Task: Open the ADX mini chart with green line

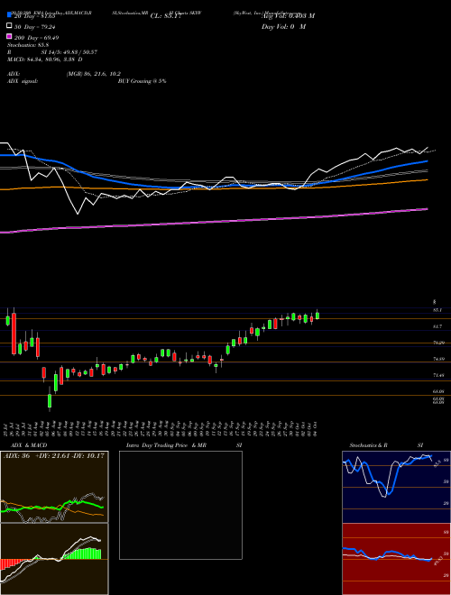Action: point(54,487)
